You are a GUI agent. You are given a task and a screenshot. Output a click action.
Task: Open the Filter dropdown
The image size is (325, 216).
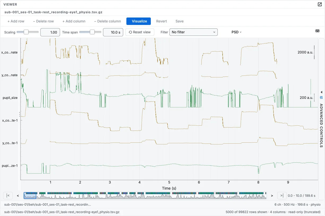tap(194, 32)
